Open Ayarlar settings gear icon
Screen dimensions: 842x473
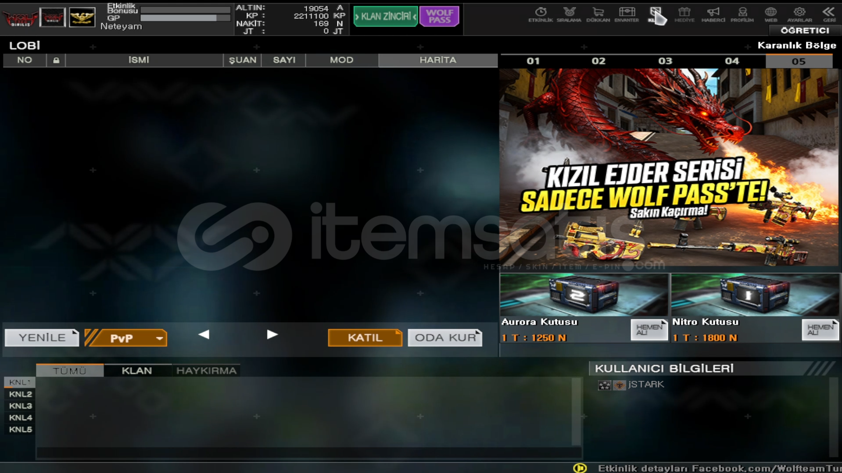click(x=799, y=14)
